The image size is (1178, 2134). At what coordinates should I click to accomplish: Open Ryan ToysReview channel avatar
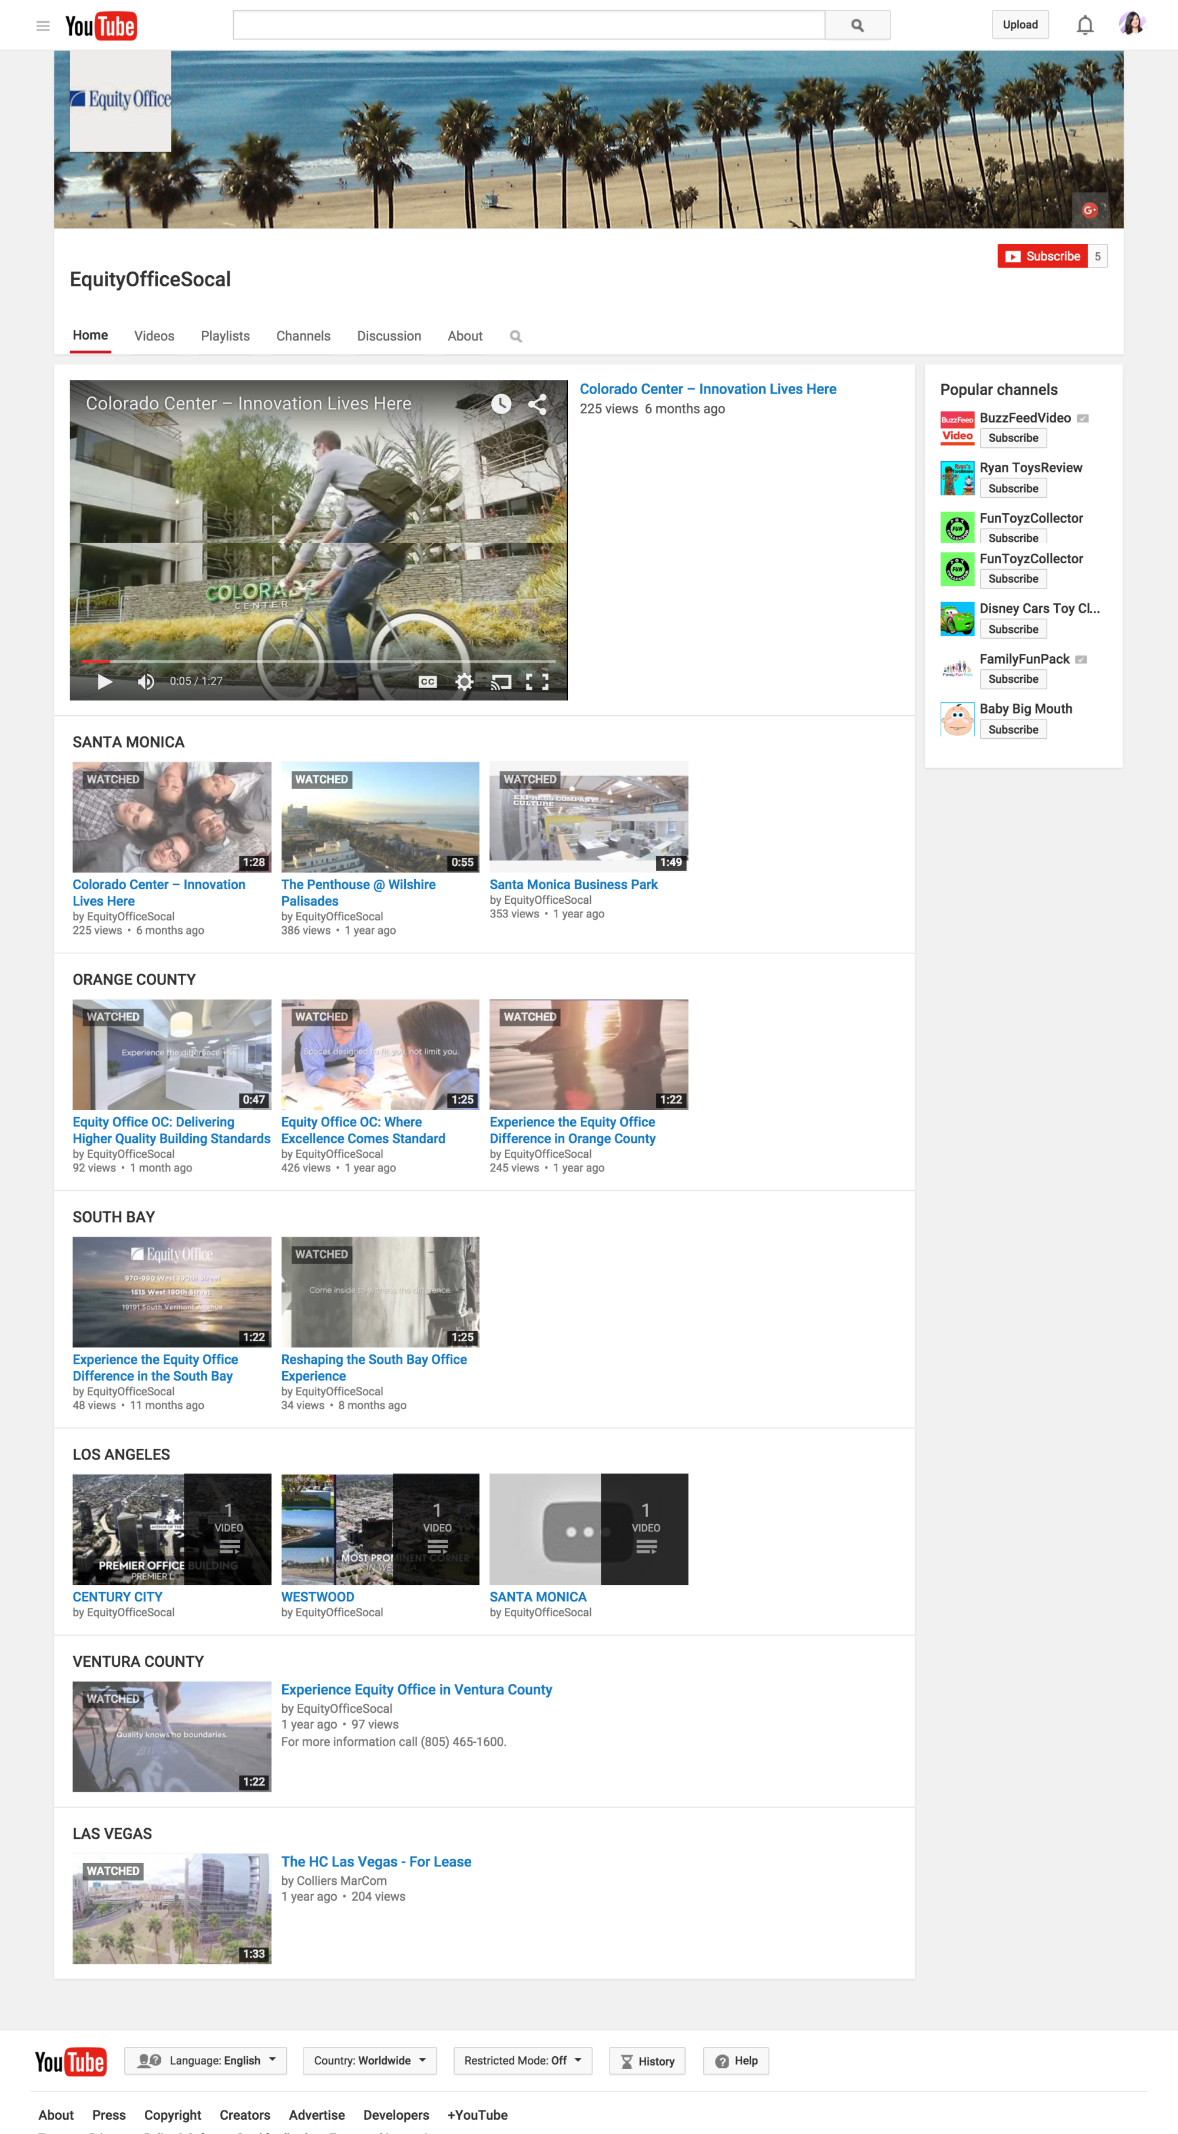click(x=957, y=478)
